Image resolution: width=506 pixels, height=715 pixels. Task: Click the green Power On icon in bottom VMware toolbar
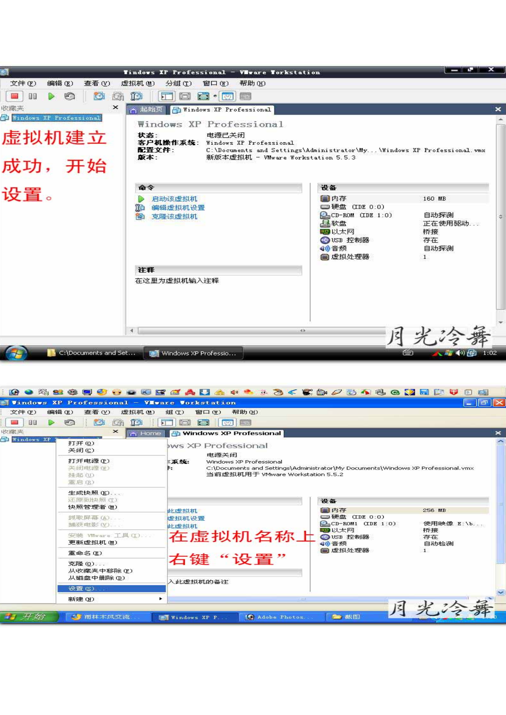coord(51,422)
